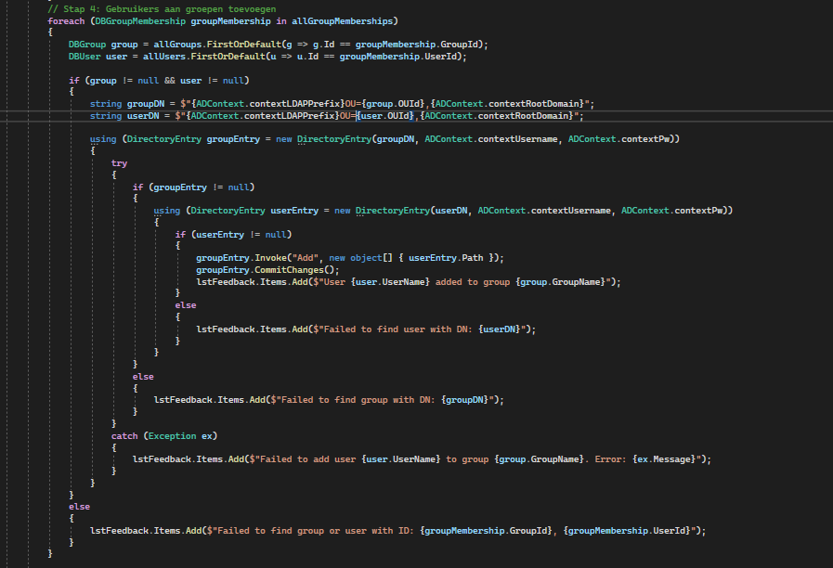Click the "if (groupEntry != null)" condition

coord(193,187)
